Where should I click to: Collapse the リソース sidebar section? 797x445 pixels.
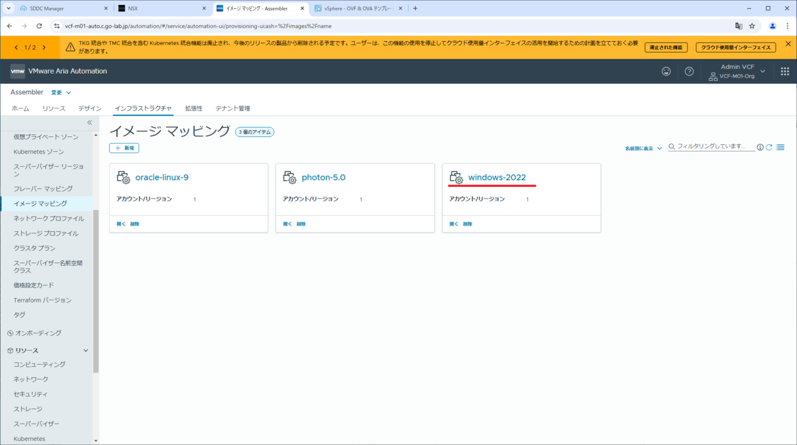tap(86, 351)
